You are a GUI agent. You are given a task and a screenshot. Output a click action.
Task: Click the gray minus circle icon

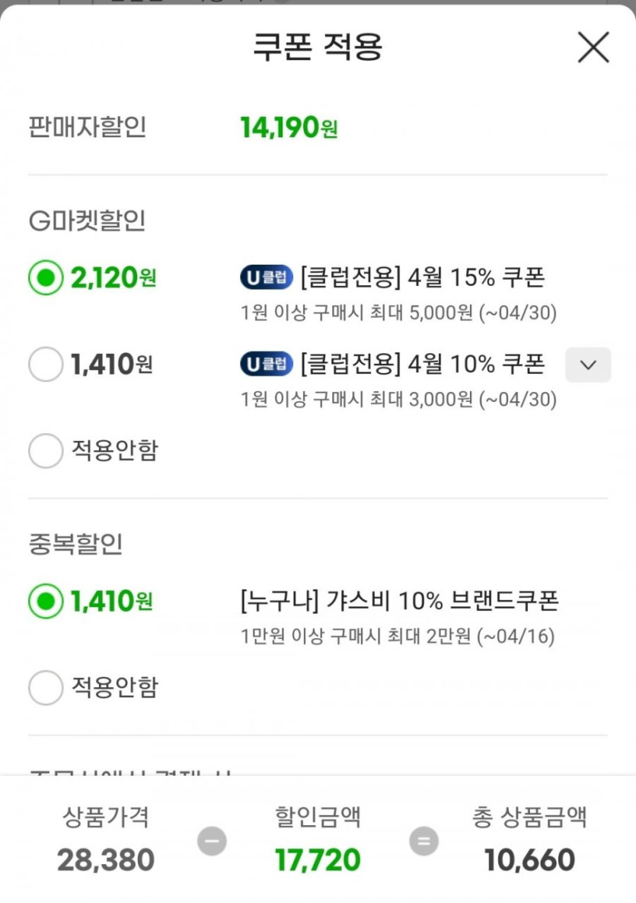point(212,841)
